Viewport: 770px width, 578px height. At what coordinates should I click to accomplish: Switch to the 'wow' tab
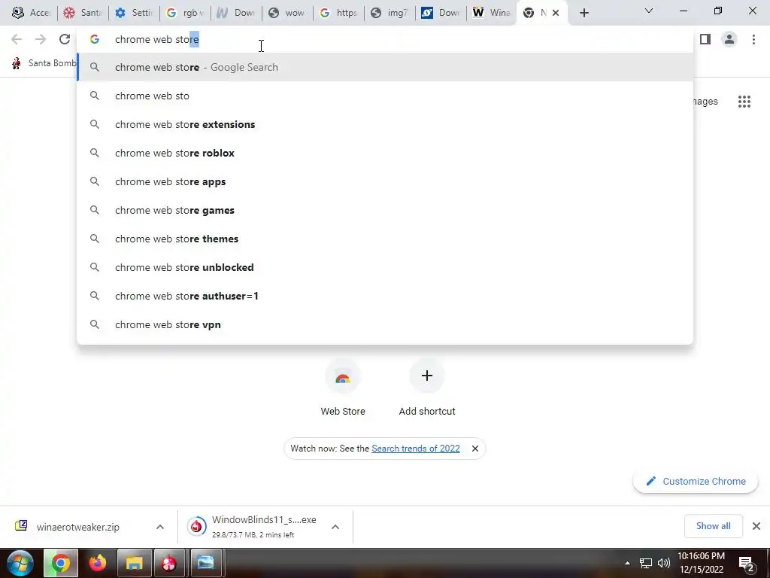[x=286, y=14]
